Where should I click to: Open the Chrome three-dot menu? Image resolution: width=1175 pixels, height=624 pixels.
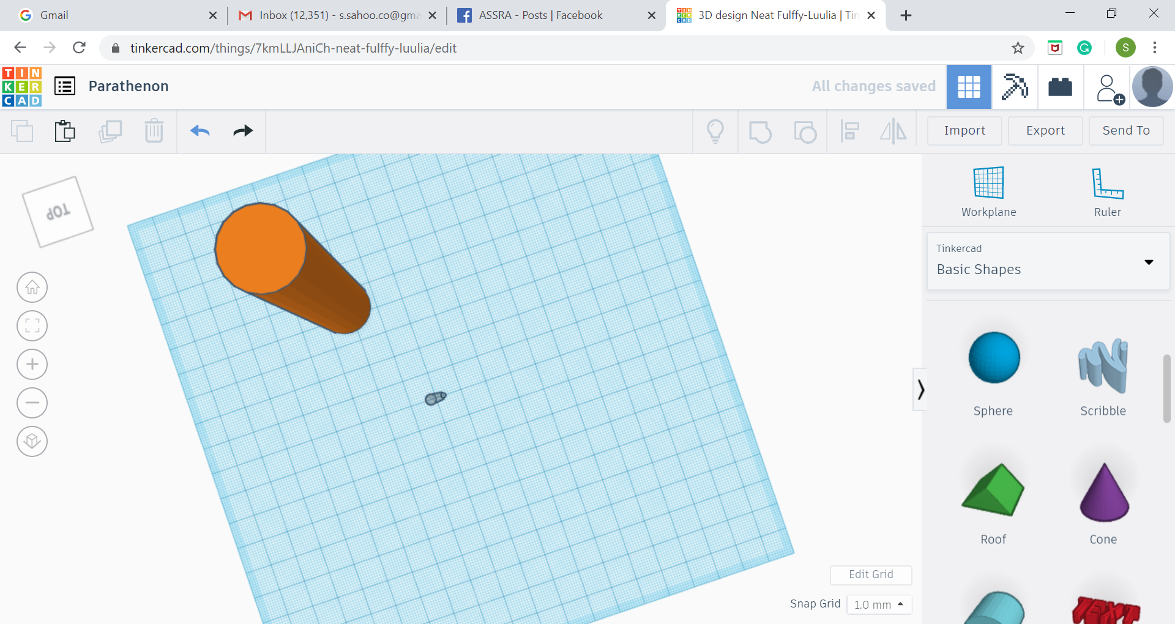coord(1155,48)
